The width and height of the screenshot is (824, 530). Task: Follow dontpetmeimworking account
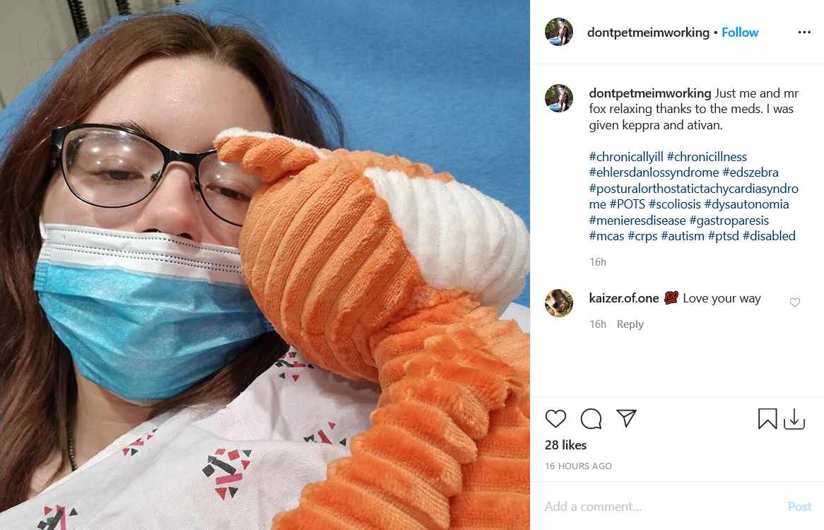739,33
